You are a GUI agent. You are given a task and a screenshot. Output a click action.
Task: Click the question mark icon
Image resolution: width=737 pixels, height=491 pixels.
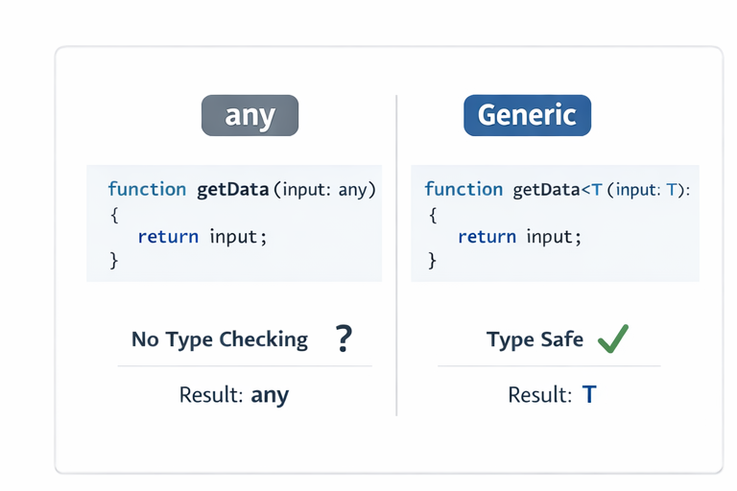click(x=344, y=339)
